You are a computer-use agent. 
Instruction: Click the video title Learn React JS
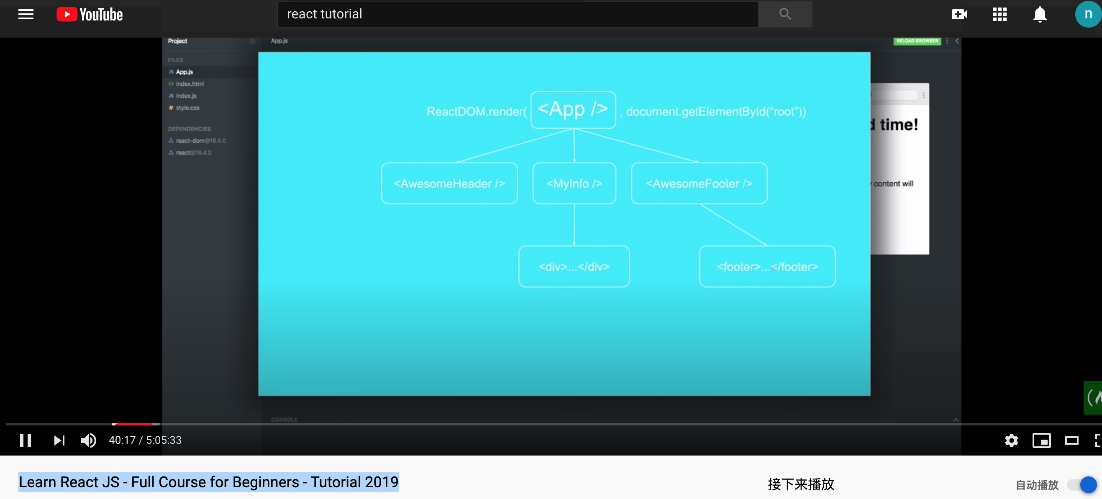coord(209,482)
